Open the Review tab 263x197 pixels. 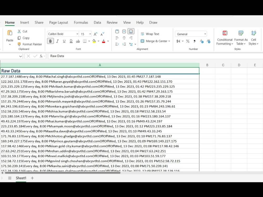(112, 22)
